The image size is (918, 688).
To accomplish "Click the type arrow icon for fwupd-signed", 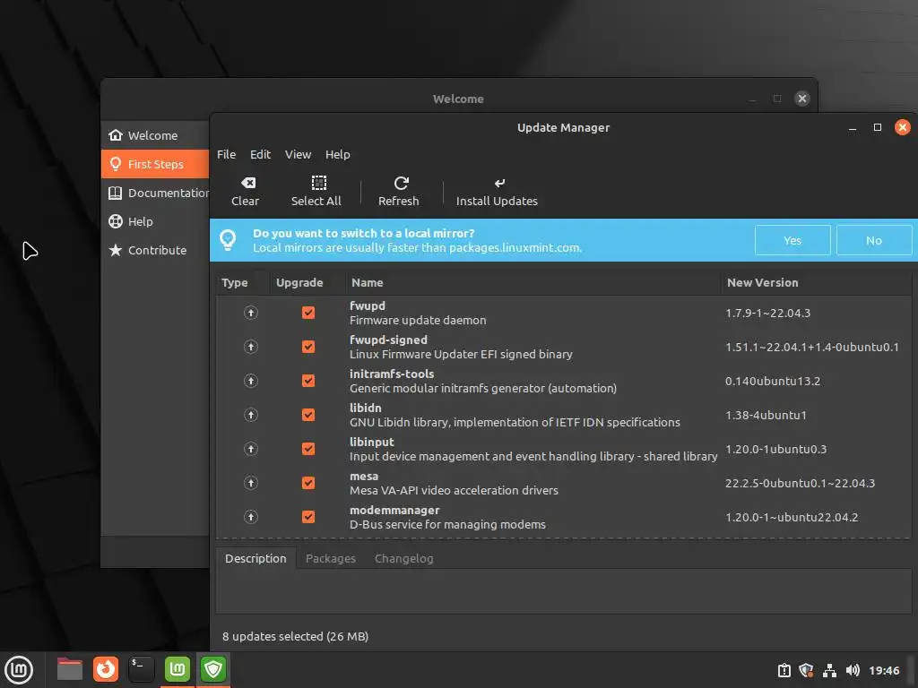I will [251, 347].
